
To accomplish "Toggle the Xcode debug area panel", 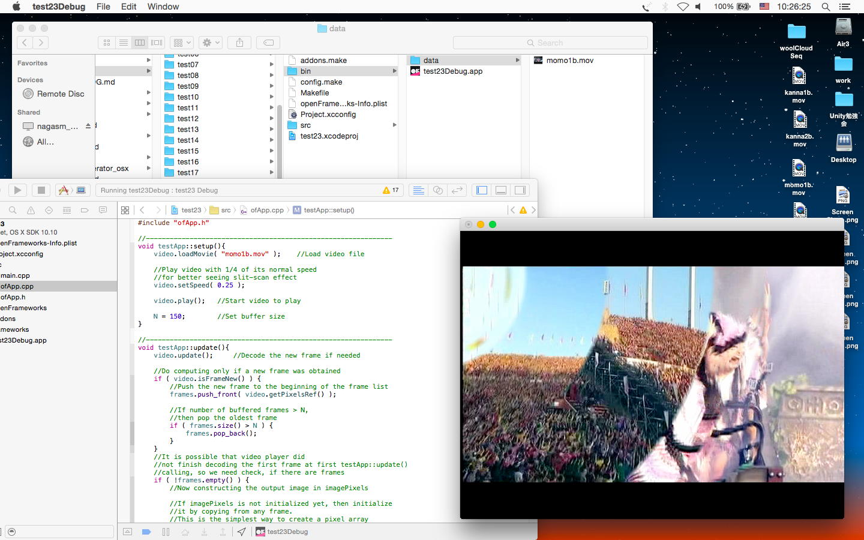I will coord(501,190).
